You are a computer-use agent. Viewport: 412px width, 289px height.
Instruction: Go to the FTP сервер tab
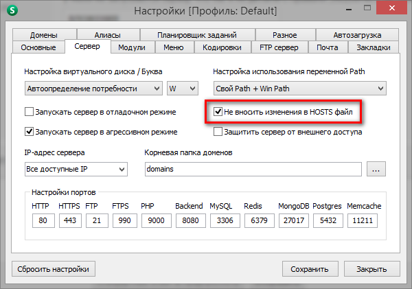click(278, 47)
